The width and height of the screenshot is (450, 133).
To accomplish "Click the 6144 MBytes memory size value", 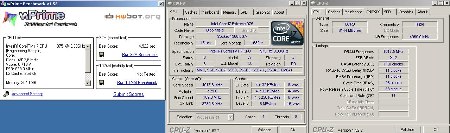I will pos(350,30).
